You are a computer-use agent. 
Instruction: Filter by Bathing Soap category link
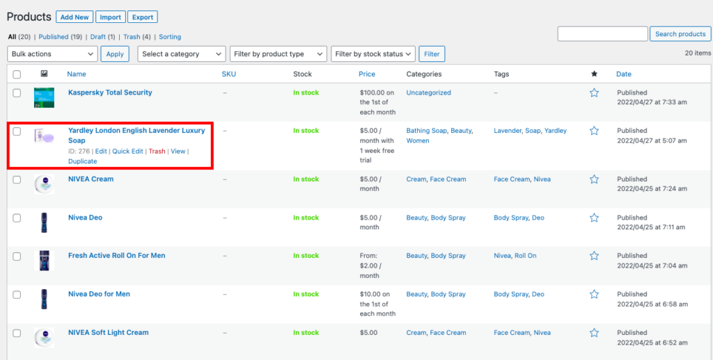pos(427,131)
